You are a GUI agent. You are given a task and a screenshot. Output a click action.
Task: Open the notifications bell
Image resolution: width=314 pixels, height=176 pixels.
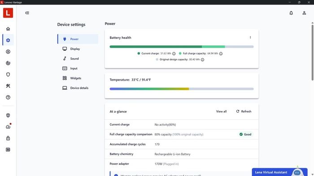point(291,13)
